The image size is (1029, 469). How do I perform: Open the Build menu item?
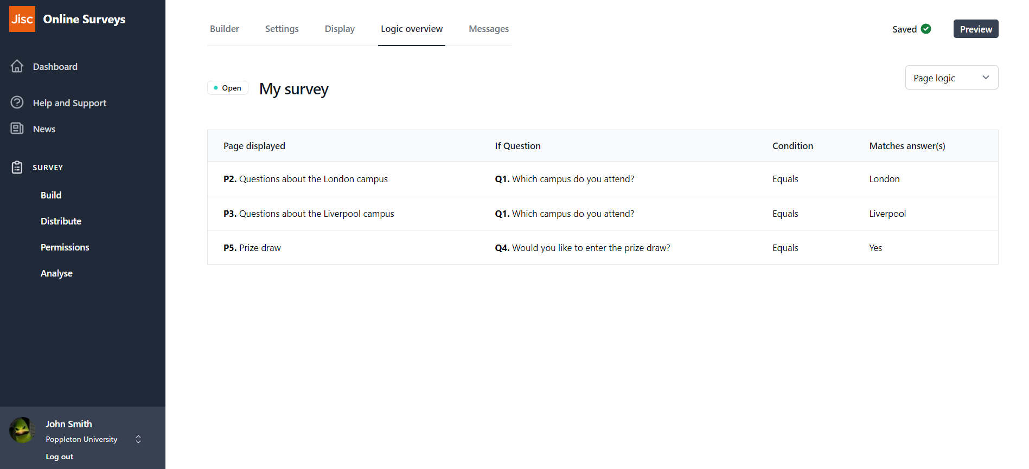coord(51,195)
